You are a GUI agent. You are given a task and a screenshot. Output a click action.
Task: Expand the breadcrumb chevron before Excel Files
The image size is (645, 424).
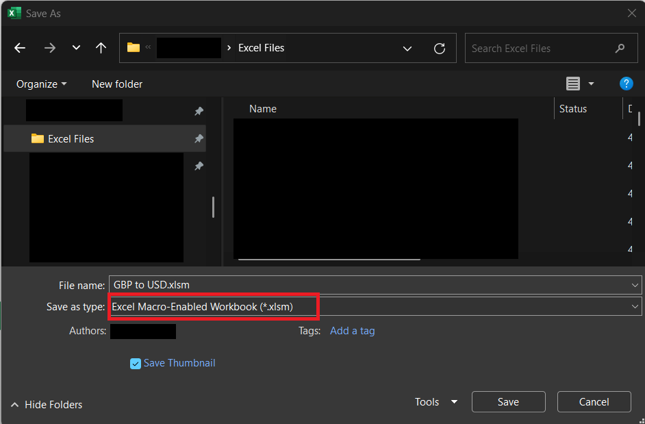229,48
